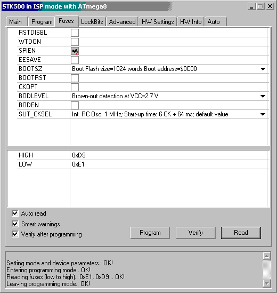Select the CKOPT fuse label

pos(28,88)
